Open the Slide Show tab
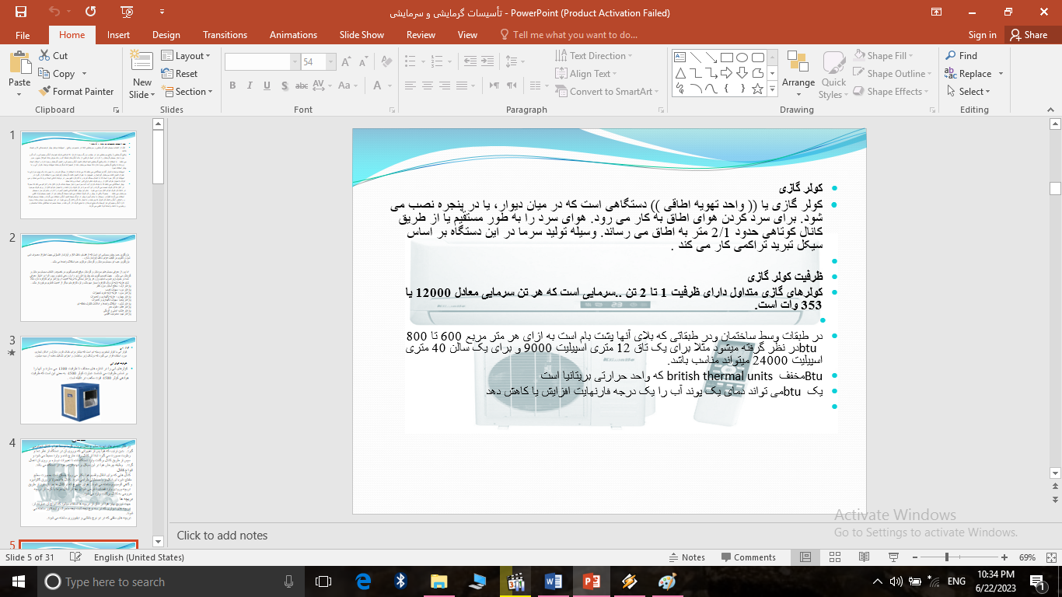 [362, 34]
